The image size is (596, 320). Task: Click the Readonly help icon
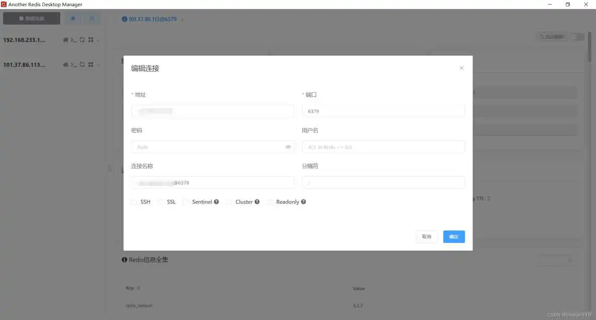304,202
